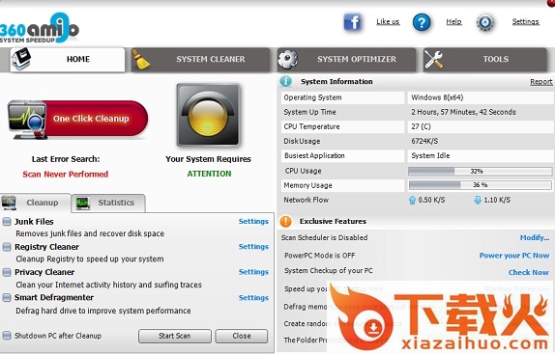Image resolution: width=555 pixels, height=354 pixels.
Task: Click the One Click Cleanup button
Action: (78, 119)
